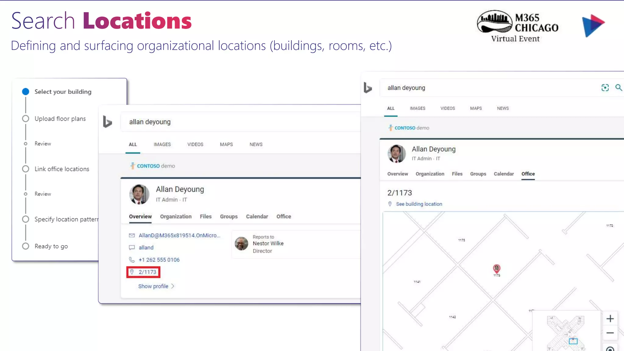624x351 pixels.
Task: Click room label 1175 on floor plan
Action: coord(462,240)
